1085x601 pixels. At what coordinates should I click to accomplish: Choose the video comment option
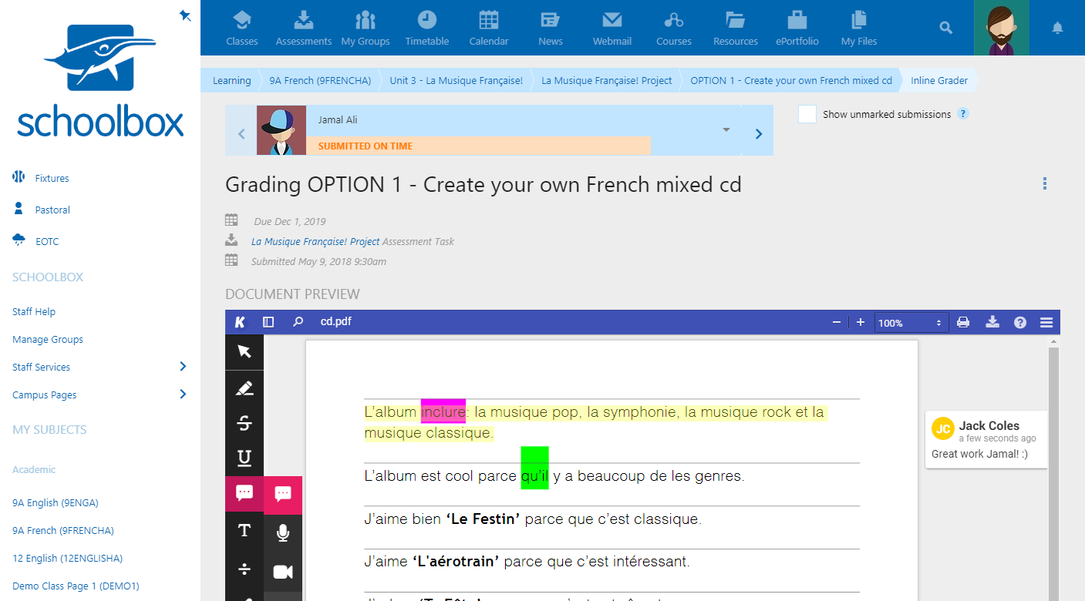point(283,572)
